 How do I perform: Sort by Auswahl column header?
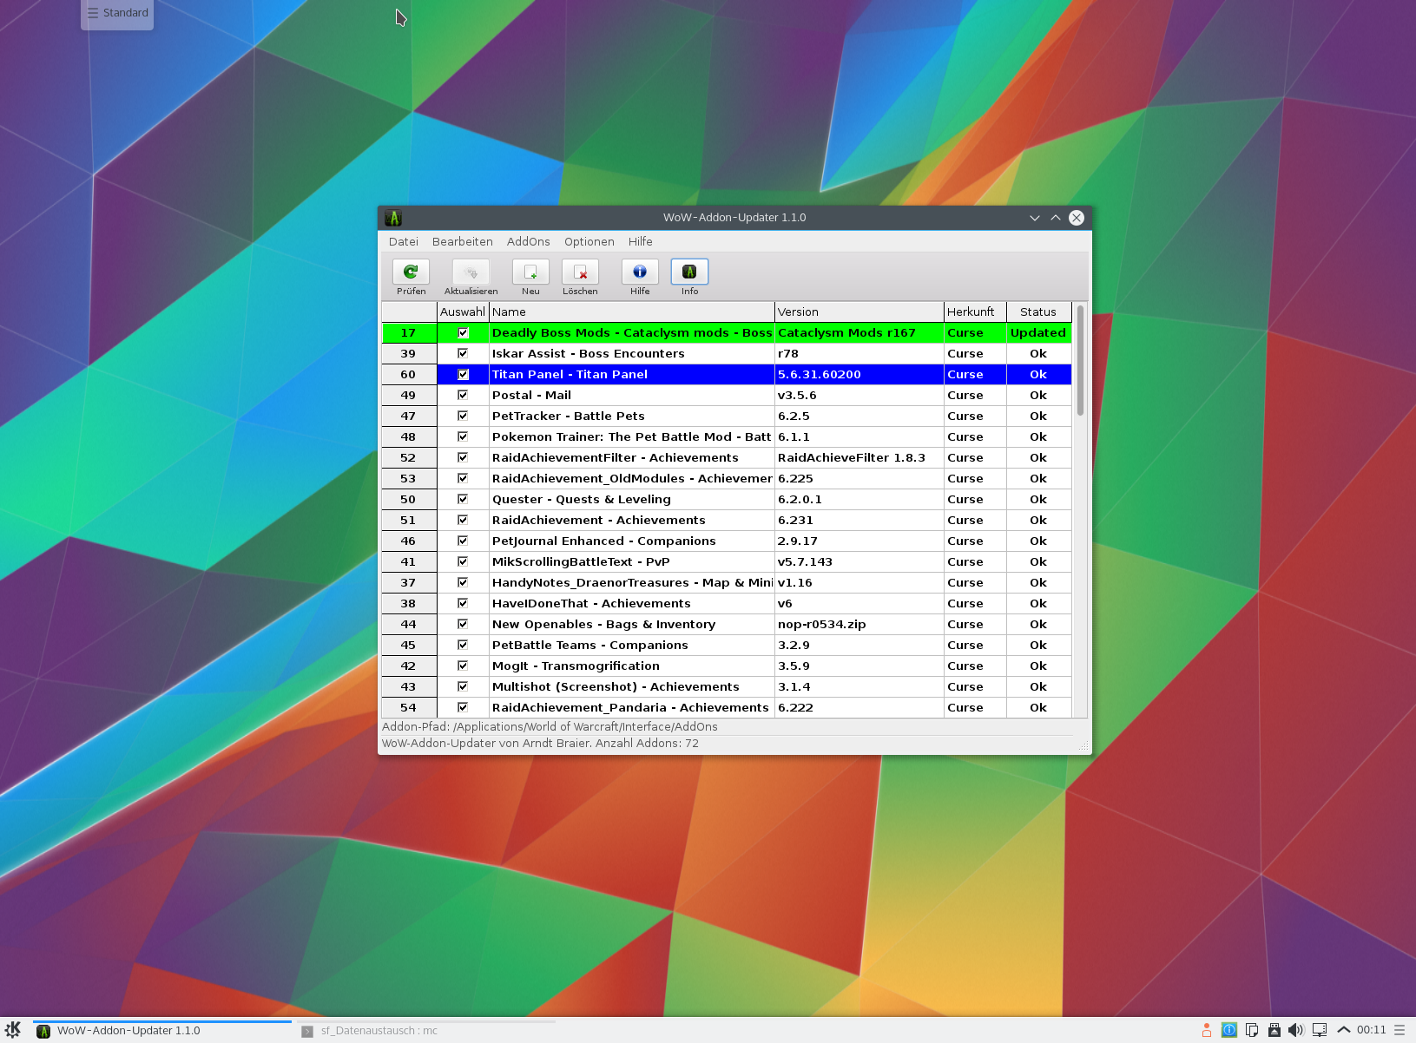click(463, 312)
